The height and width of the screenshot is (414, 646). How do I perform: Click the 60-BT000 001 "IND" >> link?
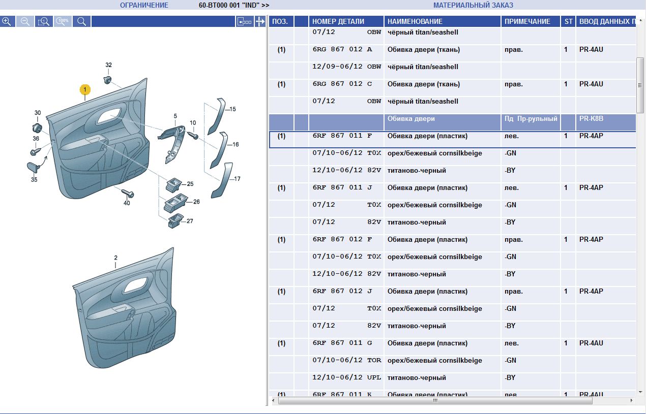(233, 6)
